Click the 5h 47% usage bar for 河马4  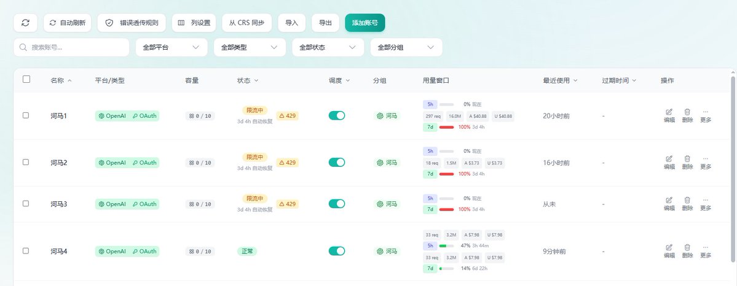446,245
